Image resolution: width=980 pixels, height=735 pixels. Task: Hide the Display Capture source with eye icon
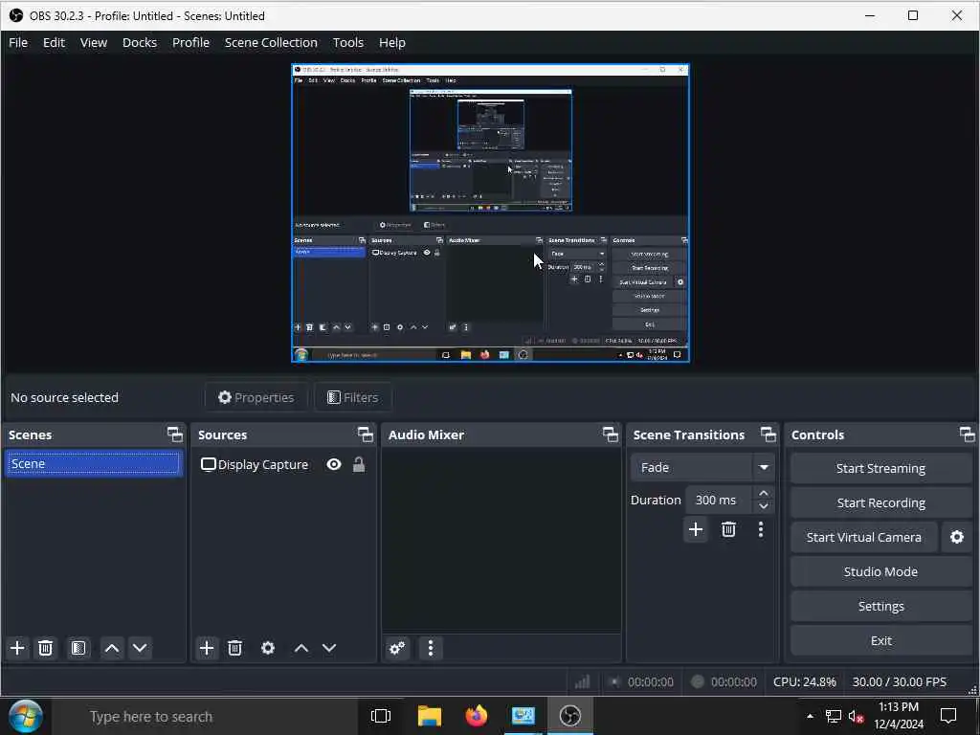[x=334, y=464]
